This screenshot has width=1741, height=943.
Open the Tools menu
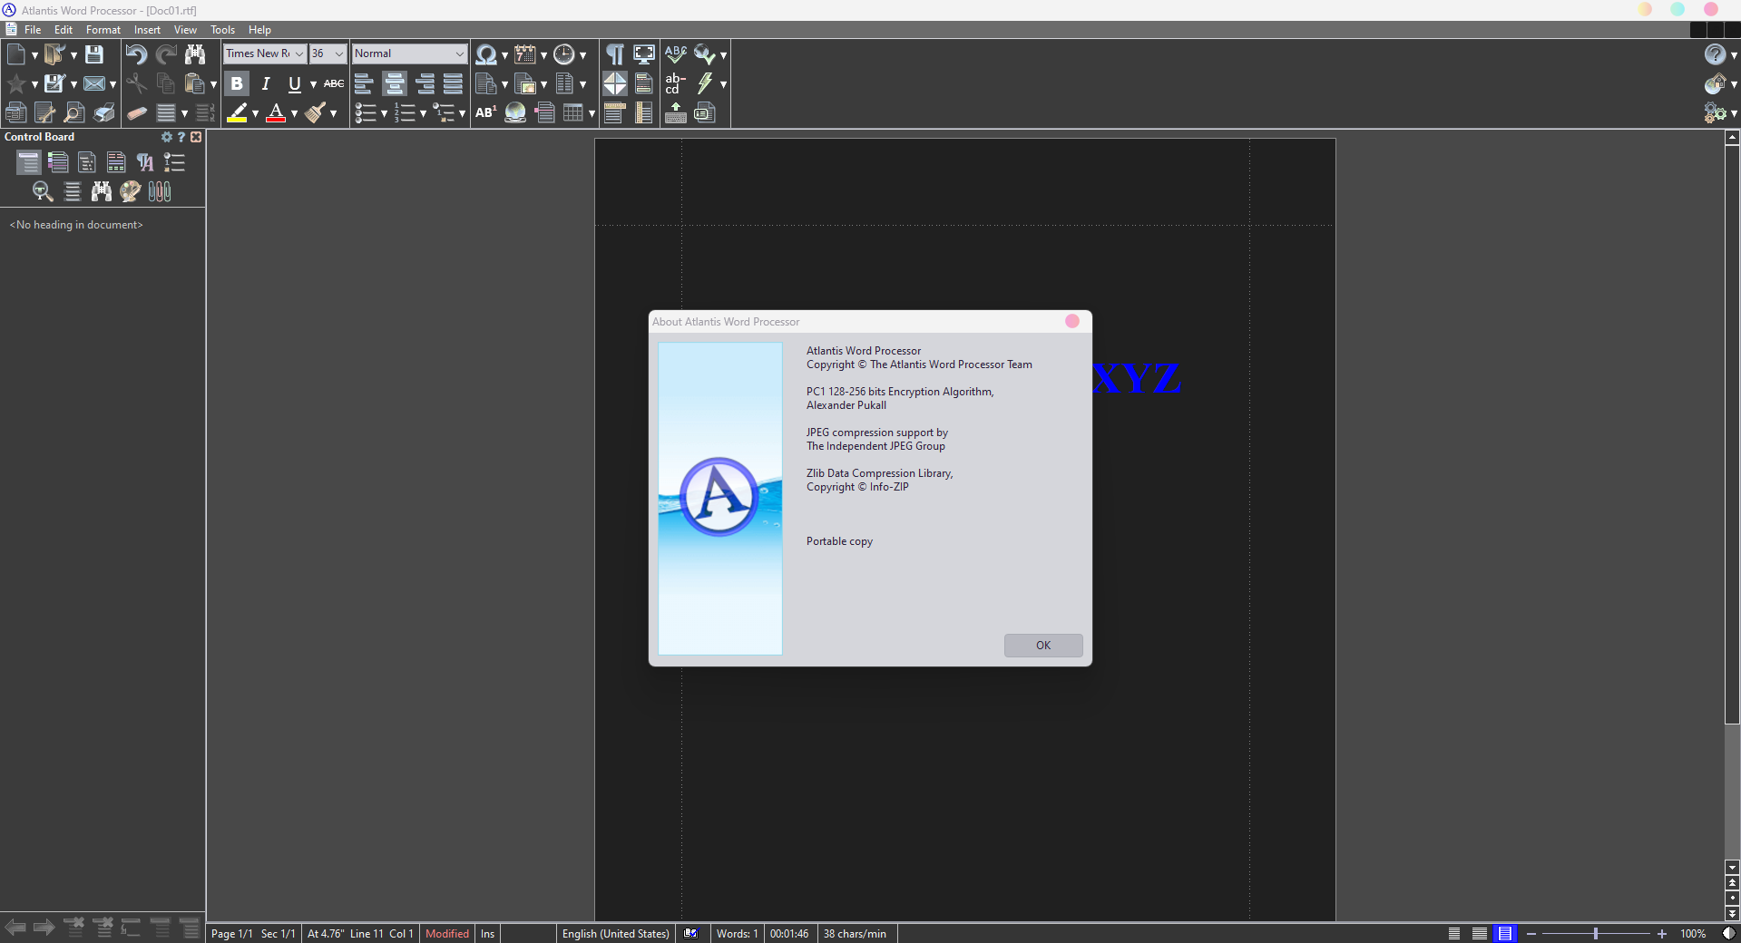(x=222, y=30)
